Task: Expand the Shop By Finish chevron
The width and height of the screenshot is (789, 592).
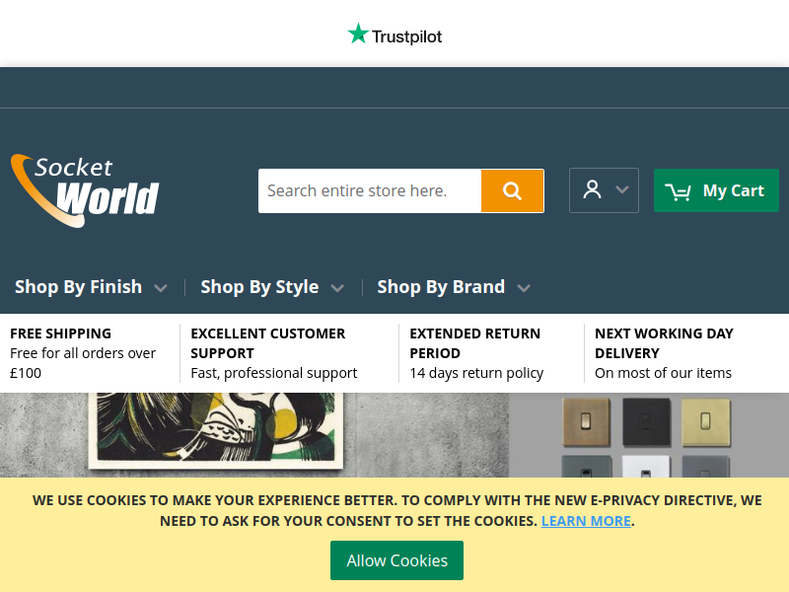Action: tap(161, 288)
